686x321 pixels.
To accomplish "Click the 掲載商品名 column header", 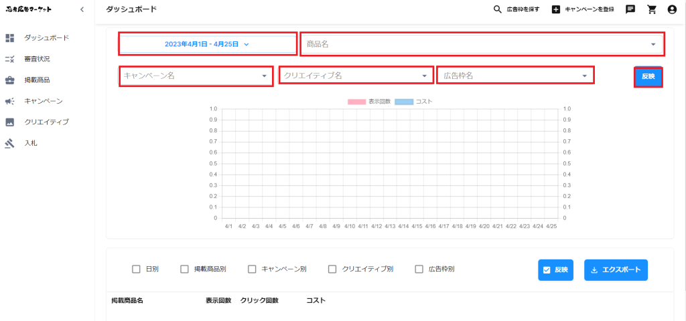I will (x=127, y=301).
